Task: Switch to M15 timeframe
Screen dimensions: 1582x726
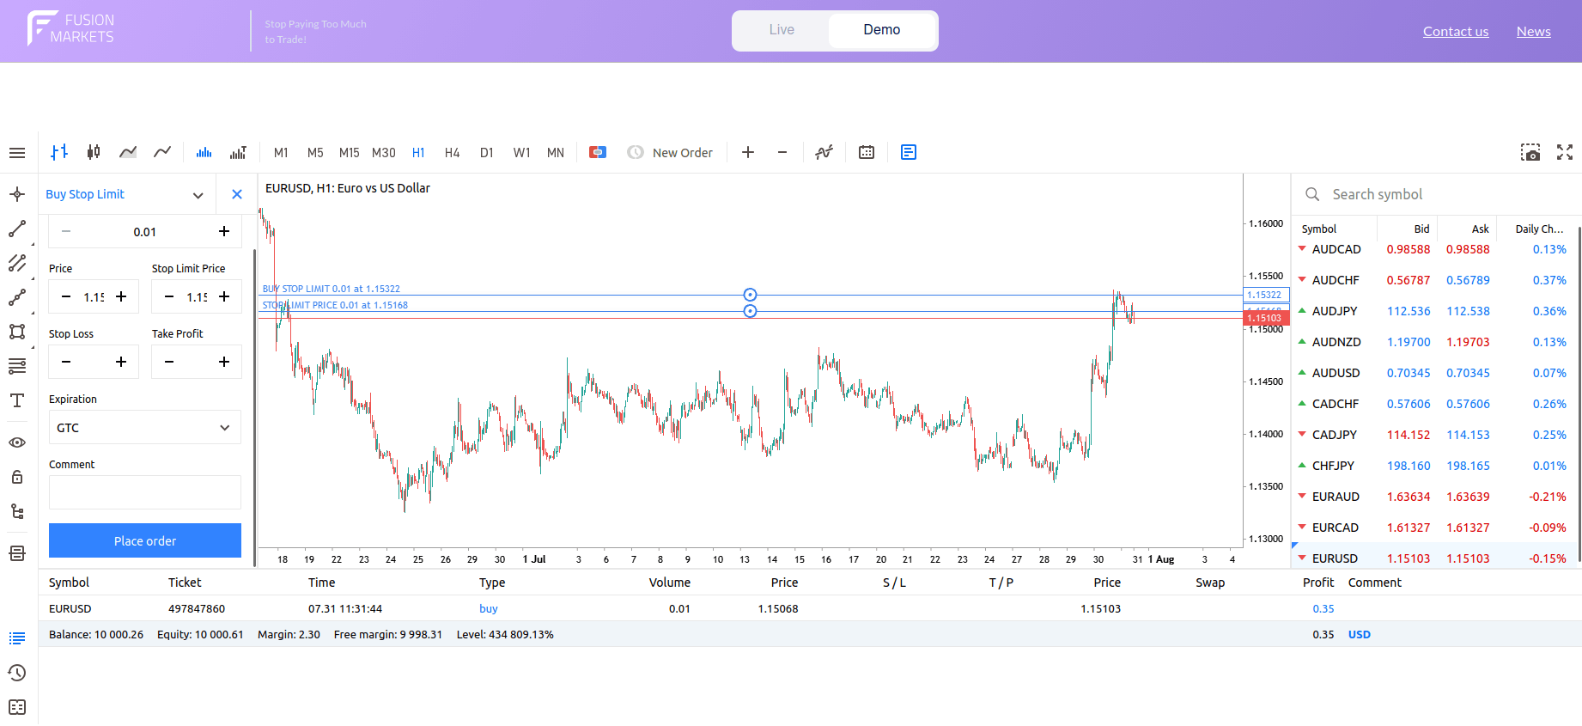Action: [350, 152]
